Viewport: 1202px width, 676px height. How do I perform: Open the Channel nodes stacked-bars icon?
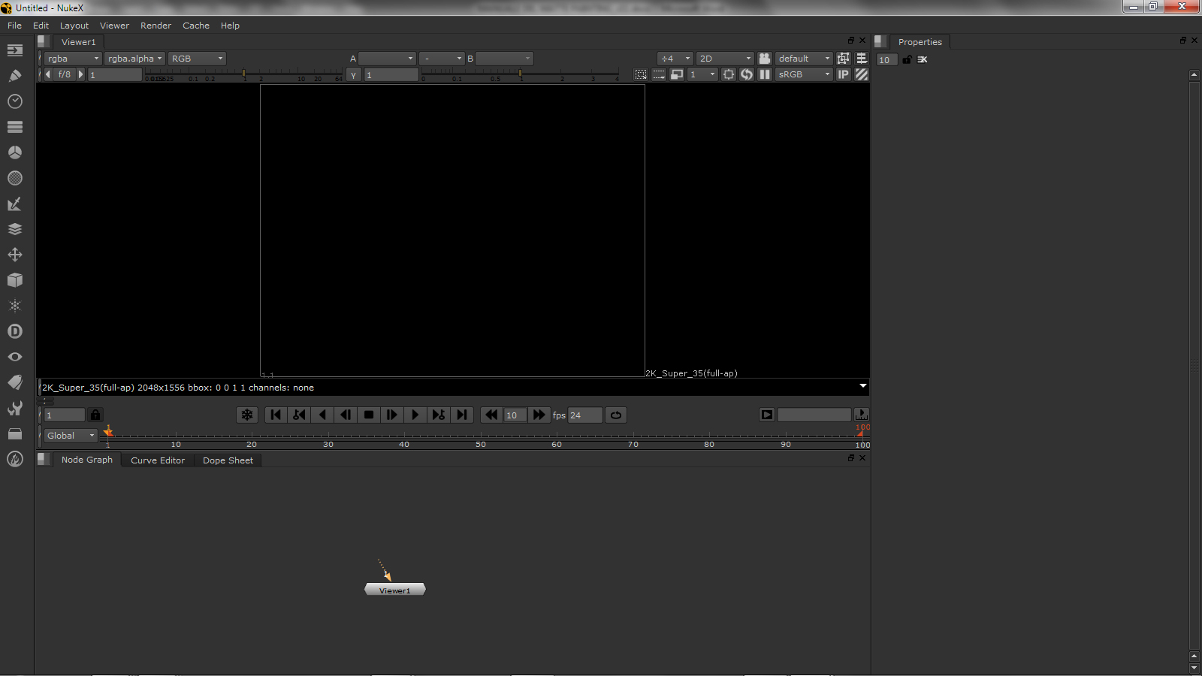[14, 127]
